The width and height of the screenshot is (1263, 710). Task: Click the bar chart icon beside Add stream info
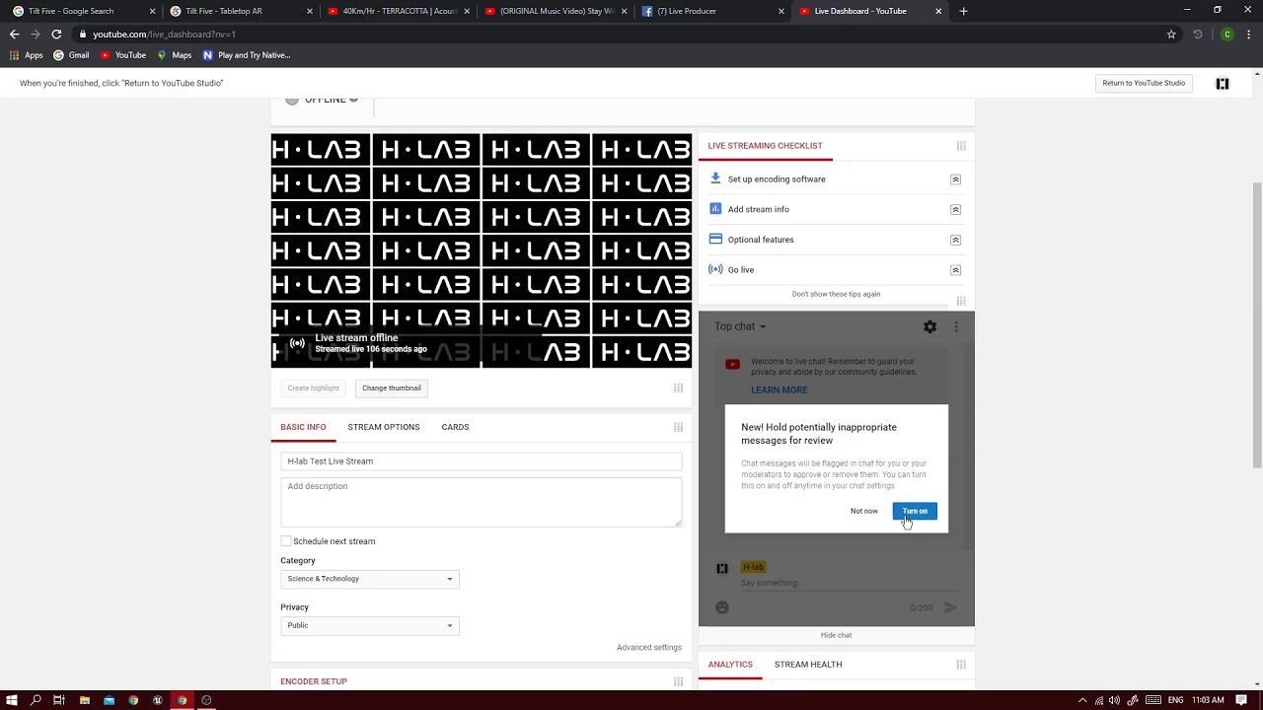716,209
